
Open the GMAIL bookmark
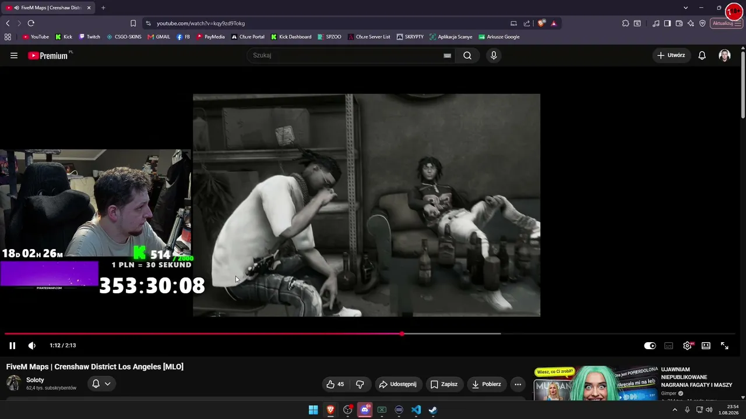[159, 37]
